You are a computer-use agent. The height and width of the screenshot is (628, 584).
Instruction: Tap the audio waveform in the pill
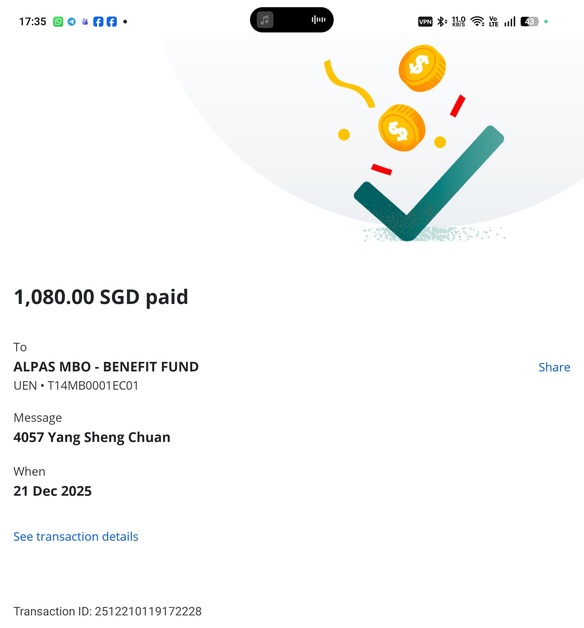click(319, 20)
